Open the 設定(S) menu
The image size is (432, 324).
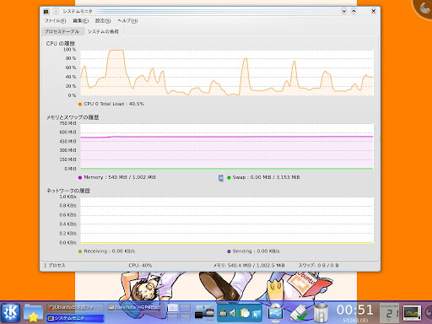click(103, 20)
